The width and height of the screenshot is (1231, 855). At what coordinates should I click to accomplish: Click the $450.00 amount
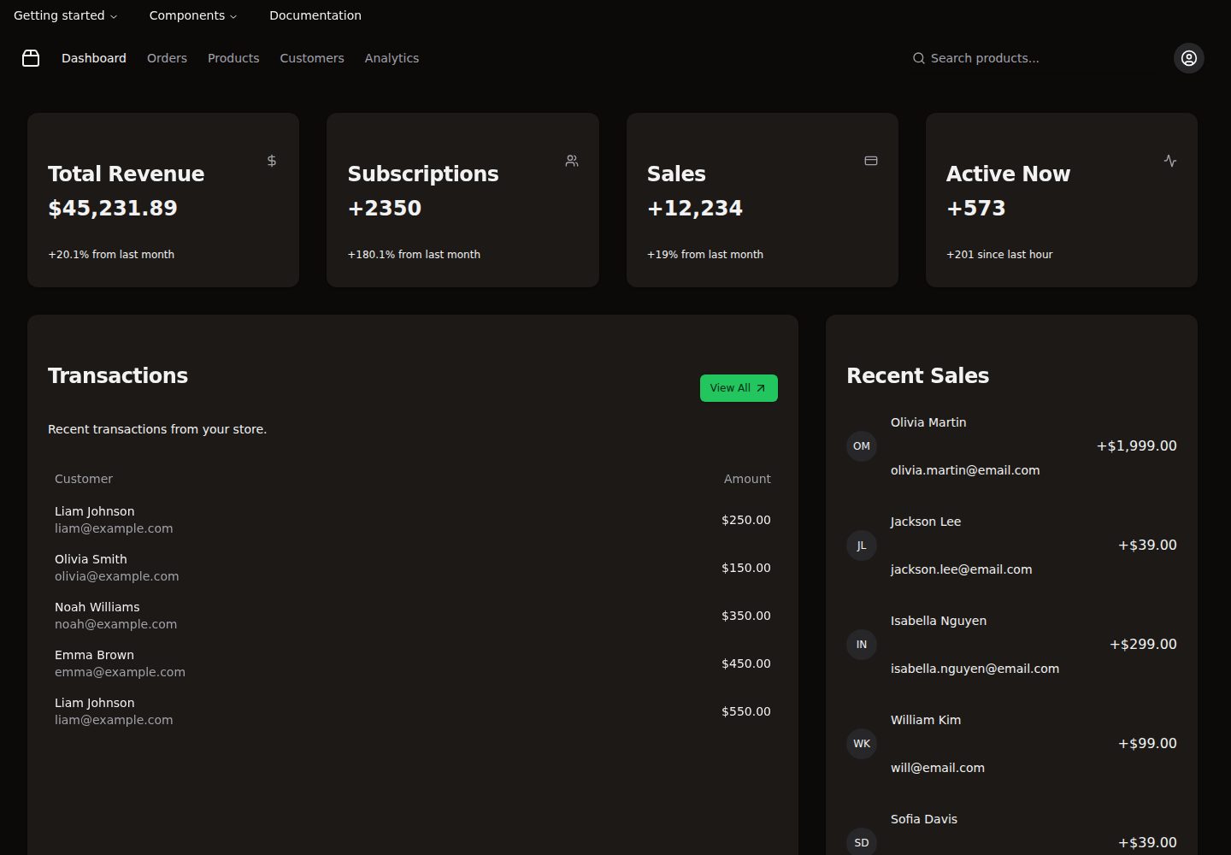(746, 663)
